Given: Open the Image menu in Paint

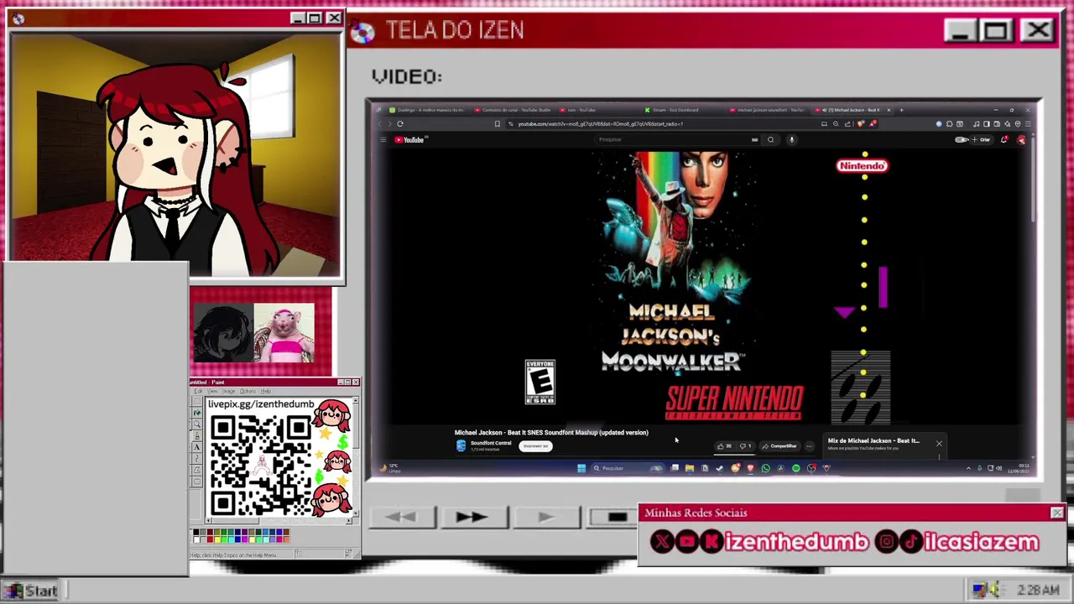Looking at the screenshot, I should tap(228, 391).
